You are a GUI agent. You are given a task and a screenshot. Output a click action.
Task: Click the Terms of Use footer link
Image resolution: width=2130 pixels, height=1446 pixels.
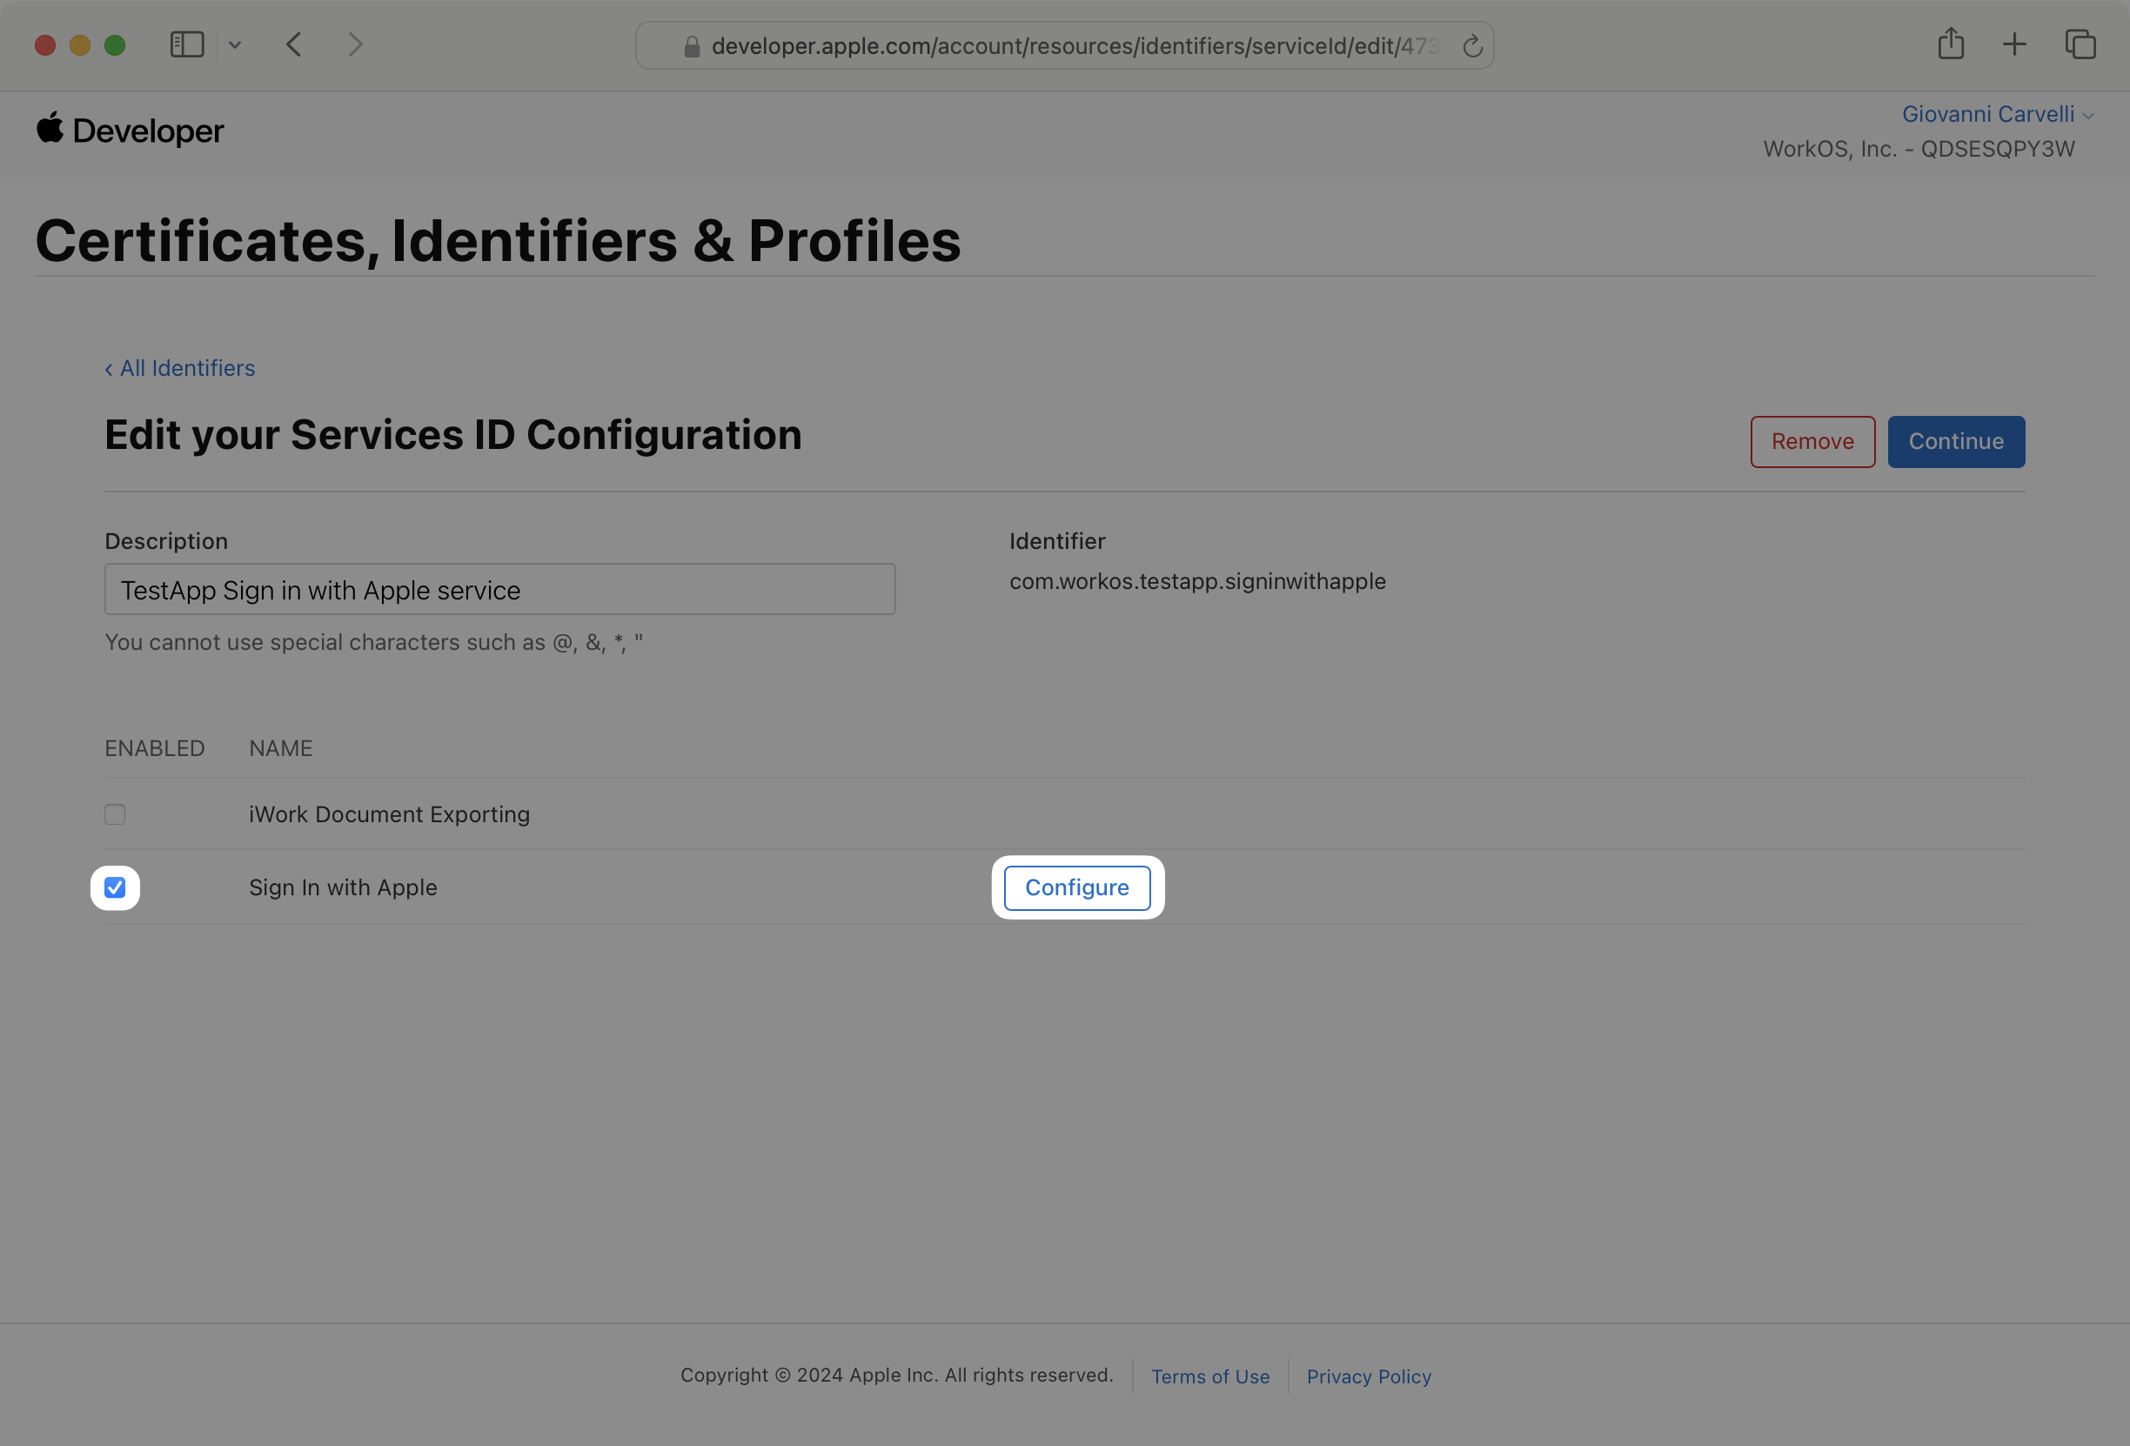1212,1376
